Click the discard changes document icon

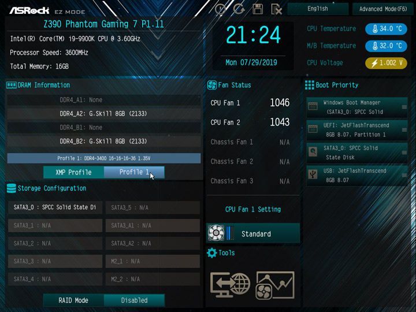click(276, 10)
